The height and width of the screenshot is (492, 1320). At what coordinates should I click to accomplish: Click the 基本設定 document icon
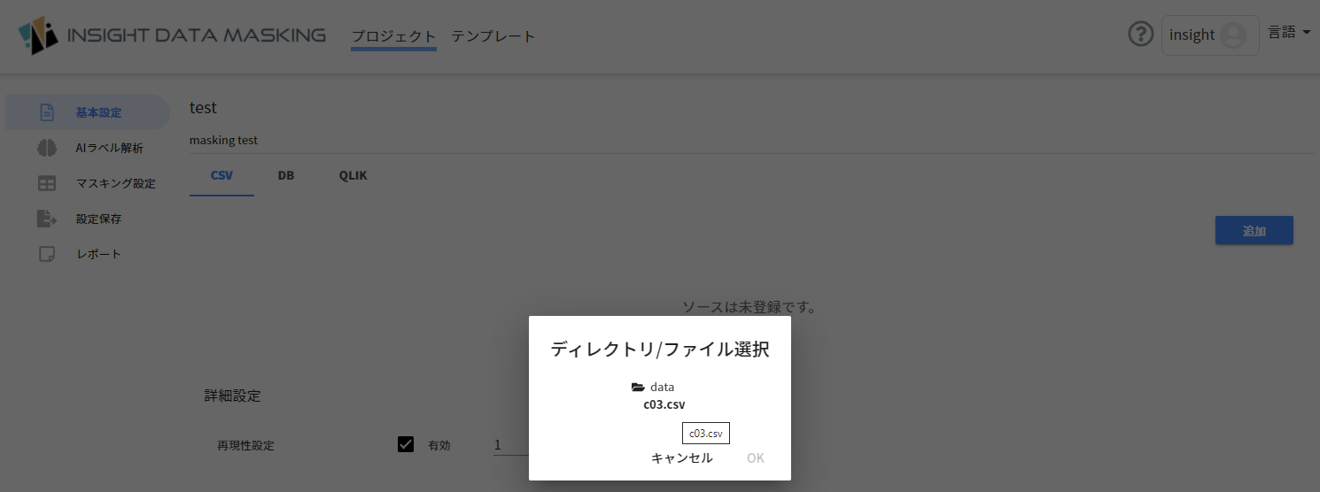pos(47,112)
